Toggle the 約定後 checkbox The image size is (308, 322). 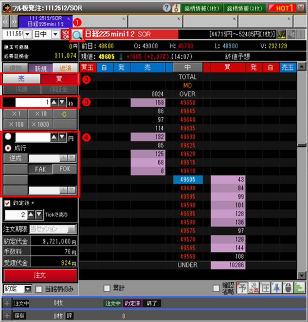pyautogui.click(x=7, y=203)
